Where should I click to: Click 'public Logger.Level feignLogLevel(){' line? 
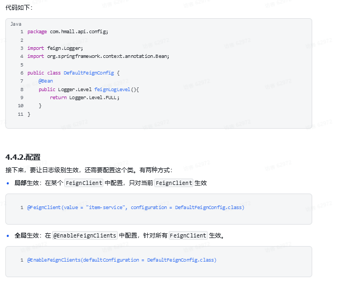click(x=89, y=90)
